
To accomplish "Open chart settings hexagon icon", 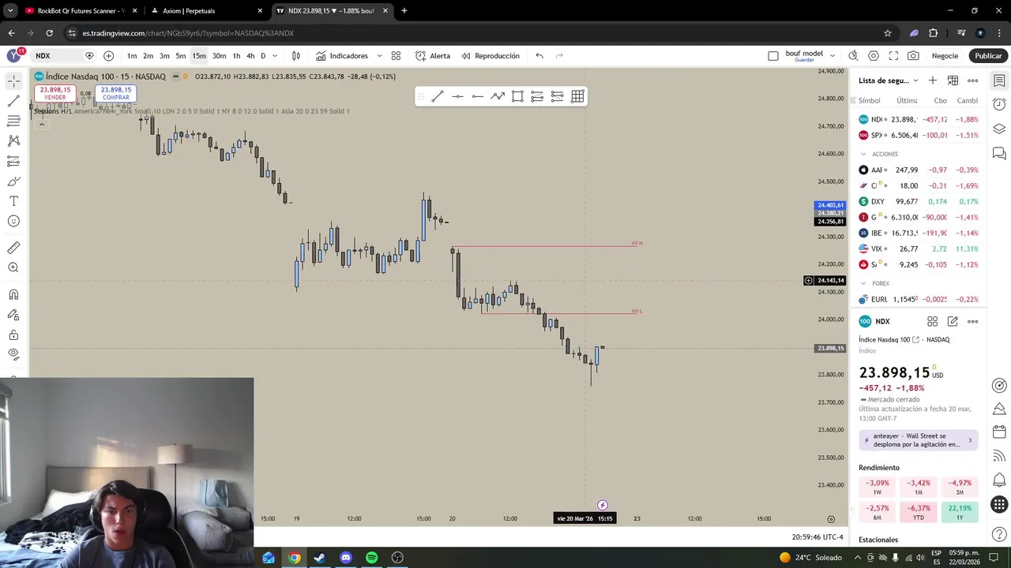I will click(x=874, y=56).
